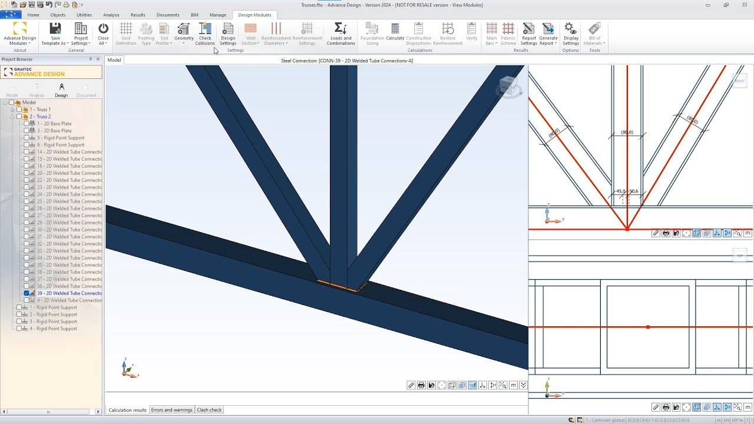
Task: Tick checkbox for 5 - Rigid Point Support
Action: coord(27,138)
